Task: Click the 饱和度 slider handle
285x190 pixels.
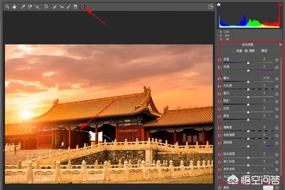Action: [248, 146]
